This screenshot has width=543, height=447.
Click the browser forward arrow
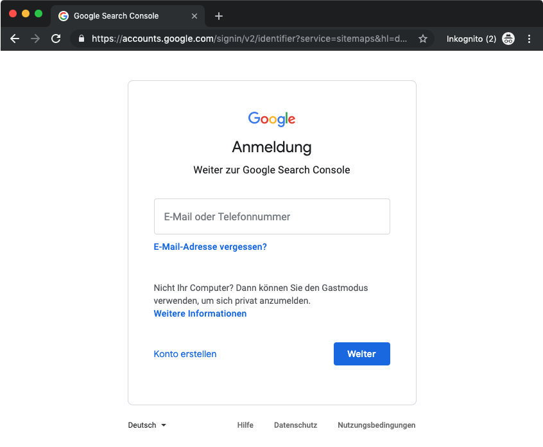click(35, 39)
